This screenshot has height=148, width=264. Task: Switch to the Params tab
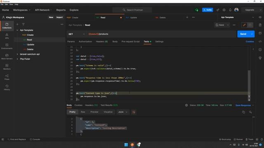click(x=71, y=42)
